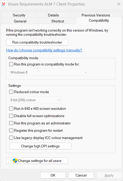Switch to the Security tab

[19, 15]
